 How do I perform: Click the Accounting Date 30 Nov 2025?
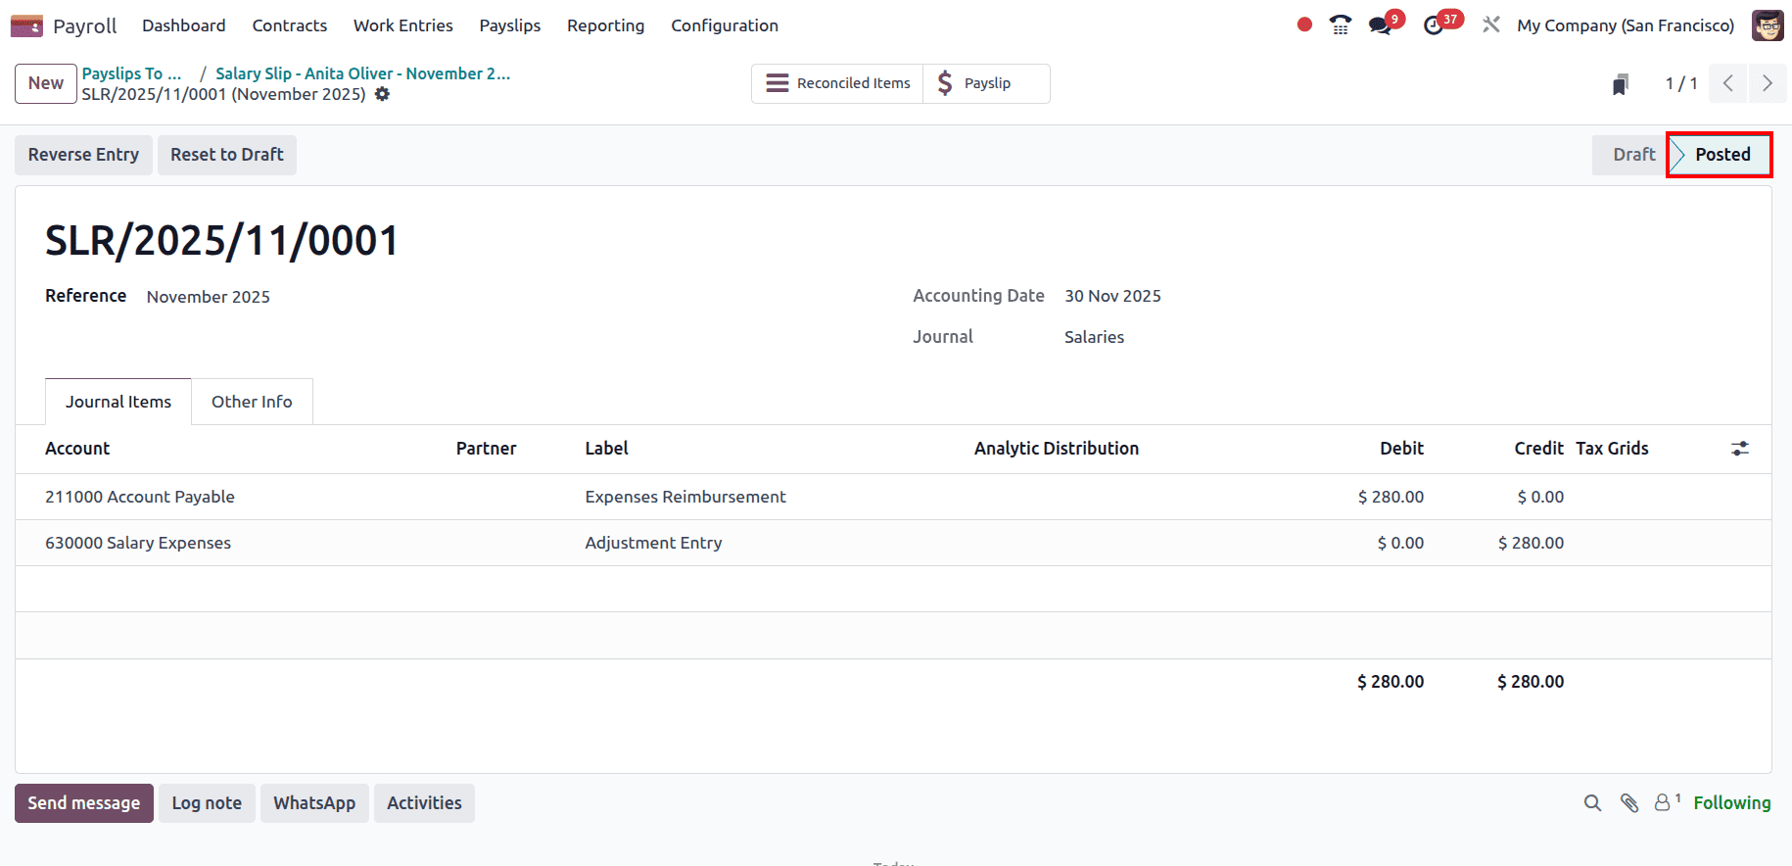coord(1112,296)
